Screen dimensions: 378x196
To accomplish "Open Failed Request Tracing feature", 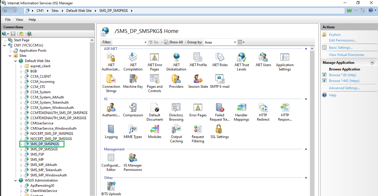I will [220, 112].
